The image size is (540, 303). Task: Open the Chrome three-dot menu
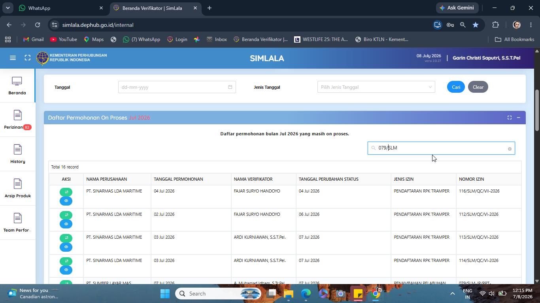531,25
